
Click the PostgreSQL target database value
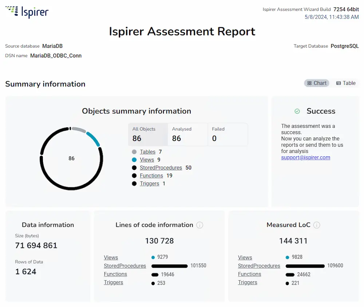tap(345, 46)
